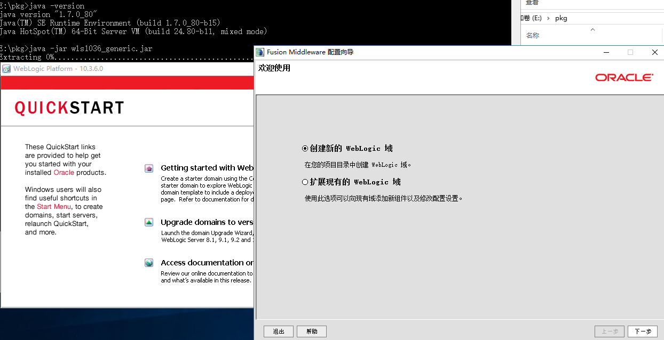664x340 pixels.
Task: Click the Fusion Middleware wizard title icon
Action: (260, 52)
